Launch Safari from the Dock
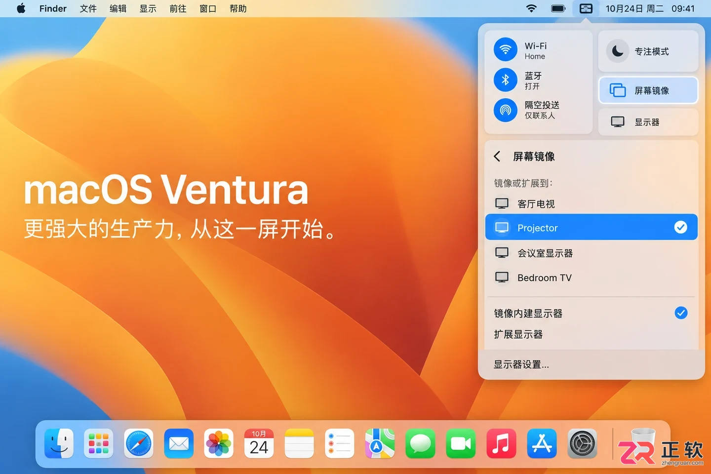Viewport: 711px width, 474px height. point(139,443)
